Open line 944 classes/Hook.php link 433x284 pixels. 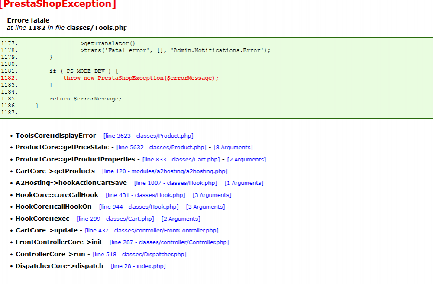(x=139, y=207)
